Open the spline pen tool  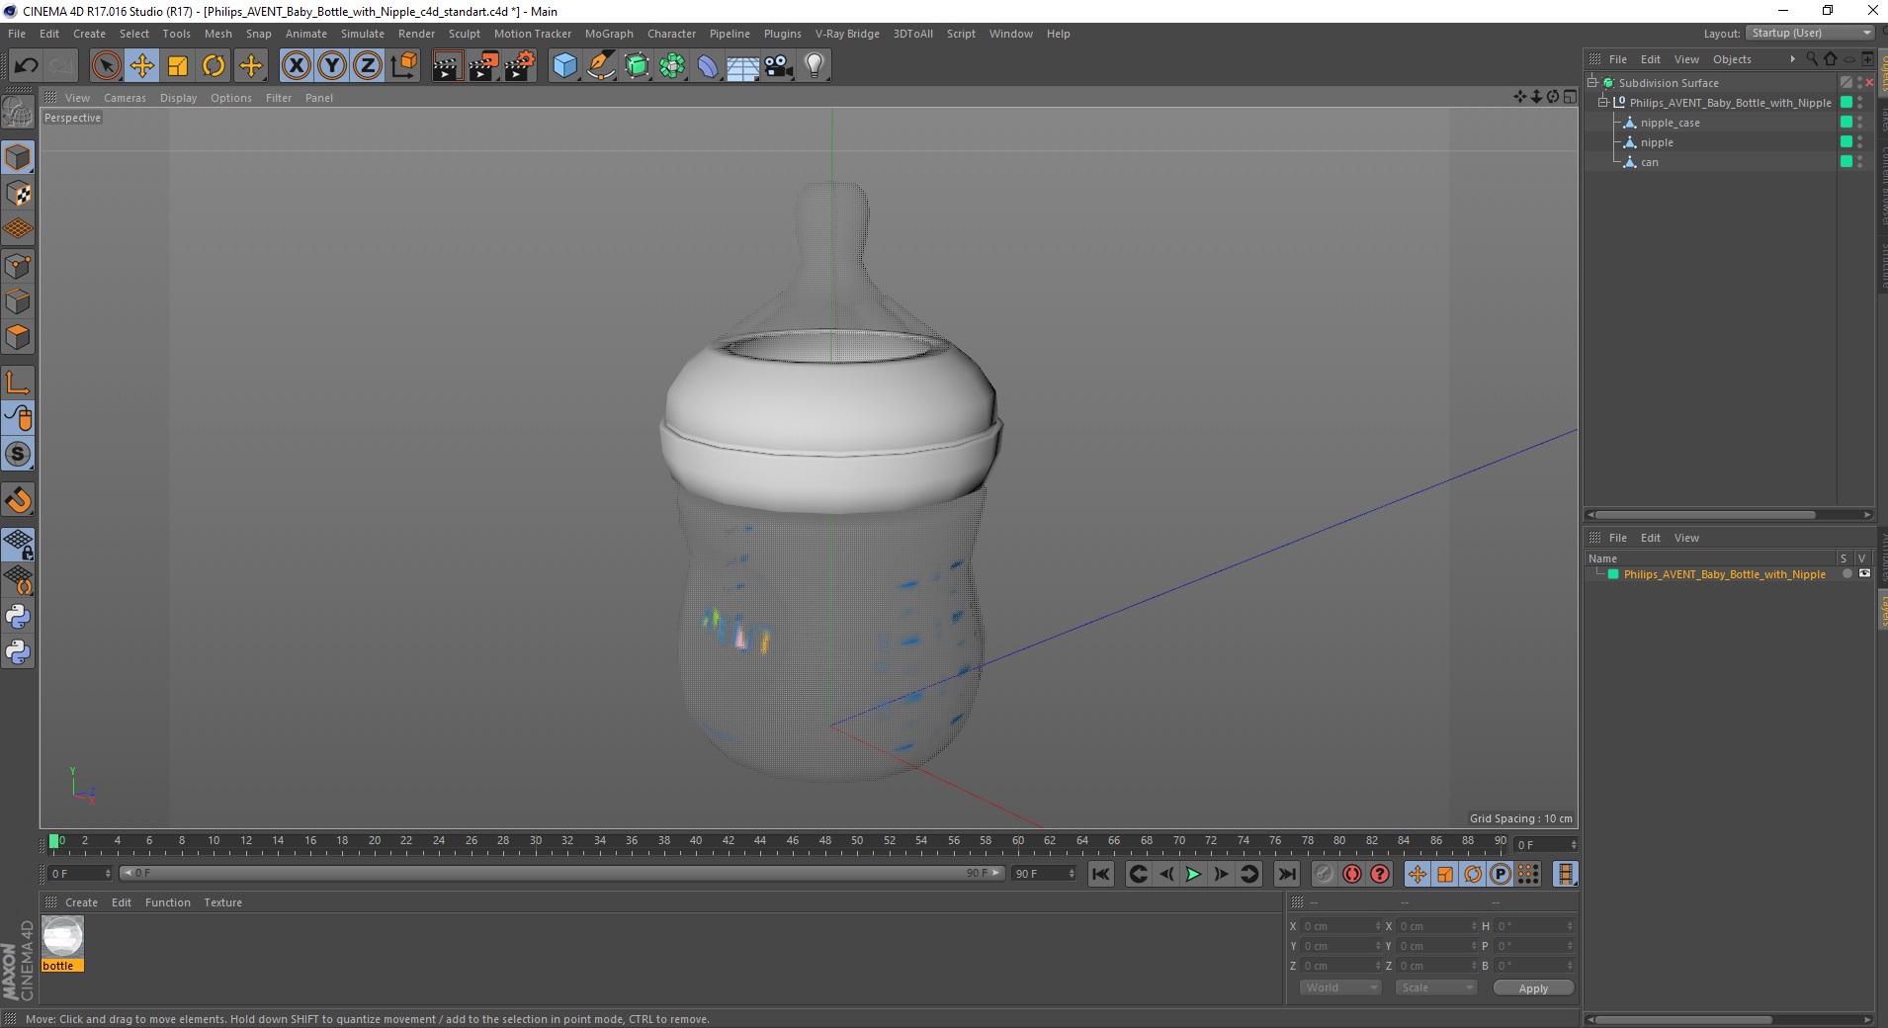coord(601,66)
